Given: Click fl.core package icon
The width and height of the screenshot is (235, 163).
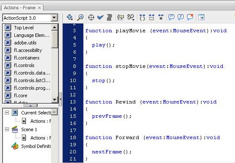Looking at the screenshot, I should click(8, 96).
